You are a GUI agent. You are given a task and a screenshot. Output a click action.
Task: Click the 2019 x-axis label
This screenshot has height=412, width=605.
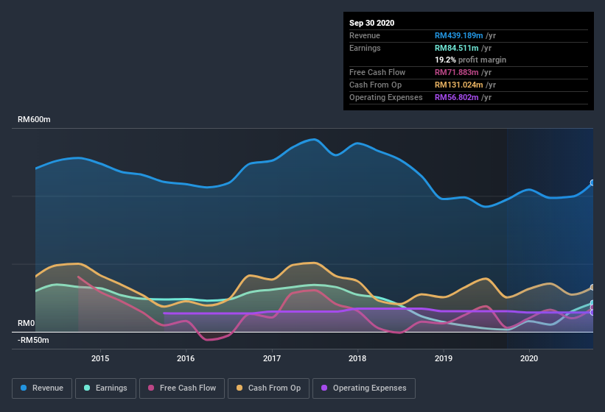(x=444, y=358)
